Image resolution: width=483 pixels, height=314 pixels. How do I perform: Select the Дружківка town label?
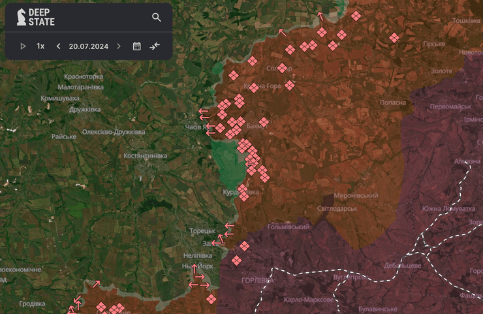[x=85, y=110]
